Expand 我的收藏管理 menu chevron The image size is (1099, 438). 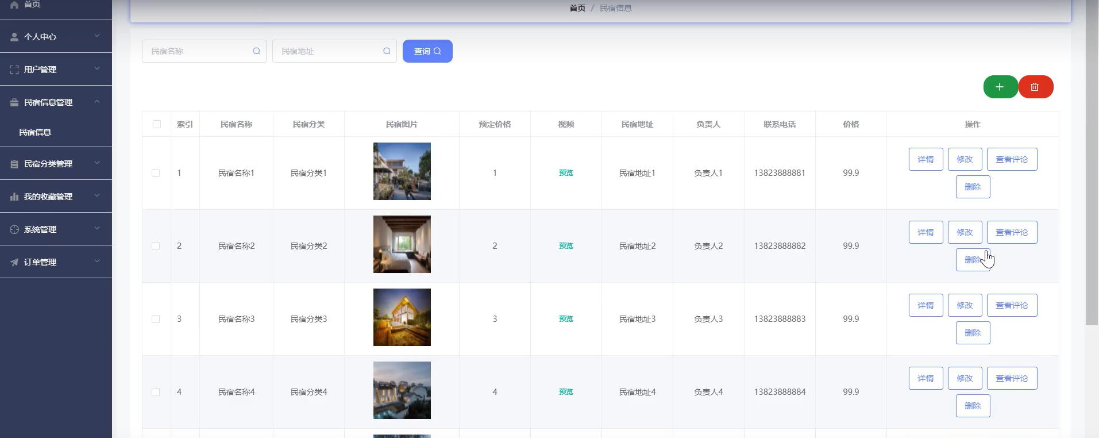97,195
